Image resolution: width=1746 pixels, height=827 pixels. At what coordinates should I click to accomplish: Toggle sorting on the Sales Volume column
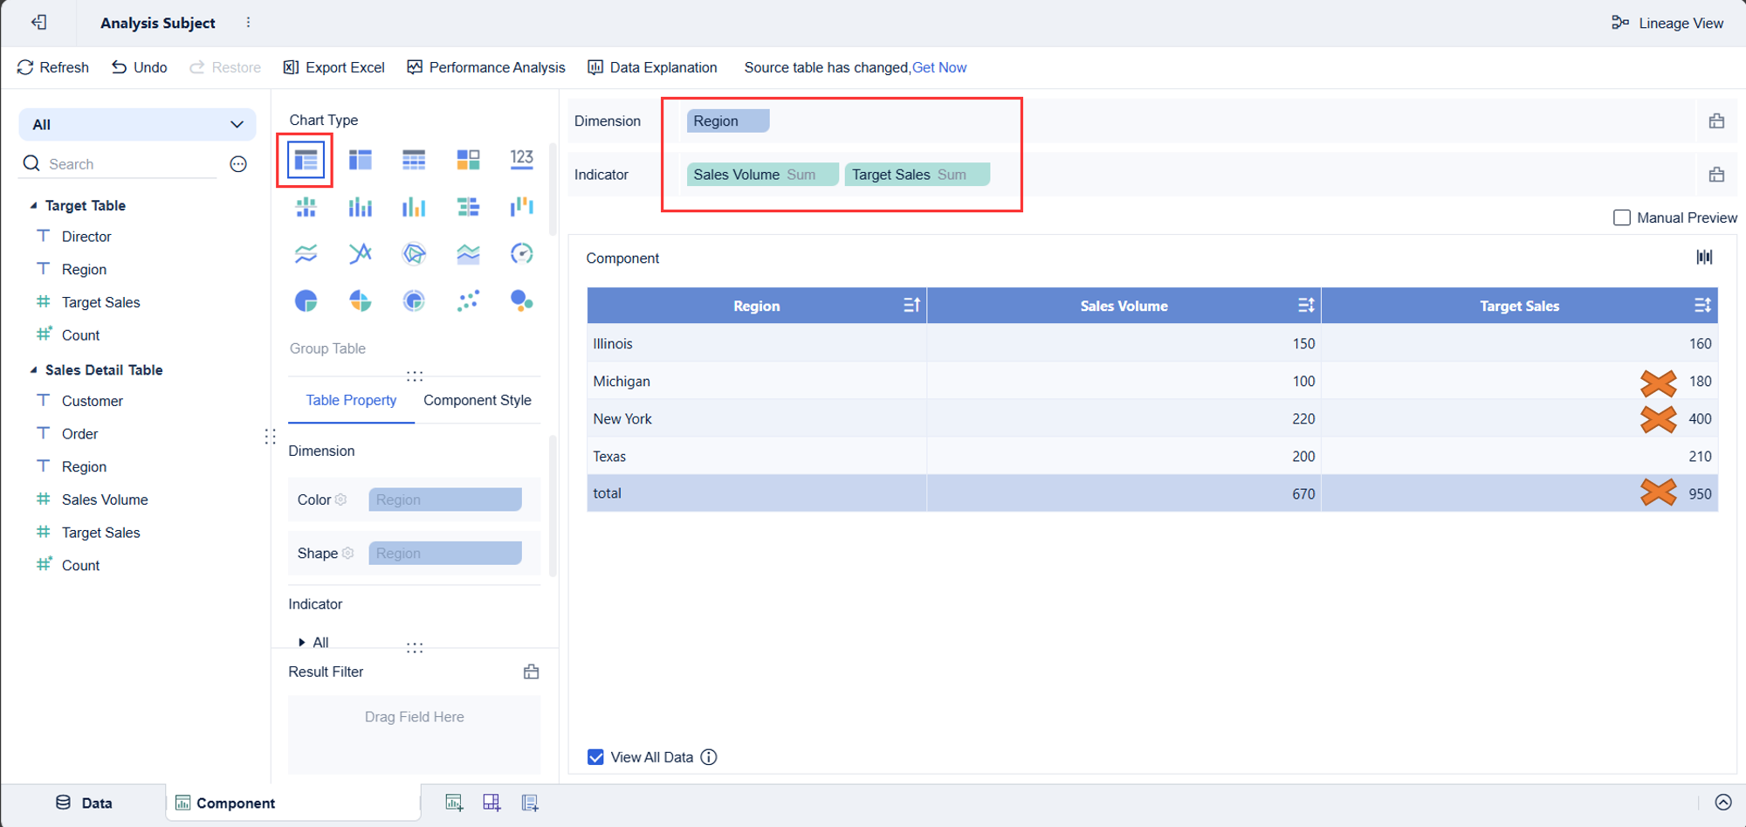(x=1306, y=305)
